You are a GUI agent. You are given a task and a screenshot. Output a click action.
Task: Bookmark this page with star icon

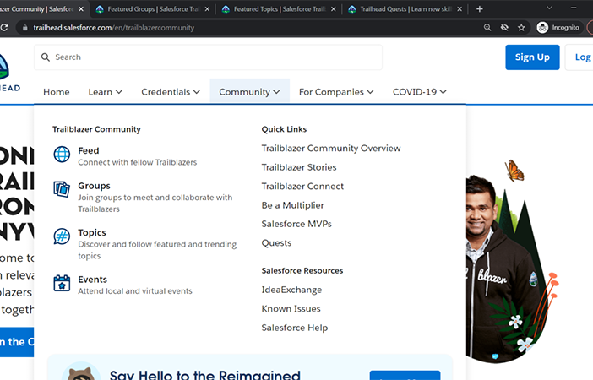point(521,28)
